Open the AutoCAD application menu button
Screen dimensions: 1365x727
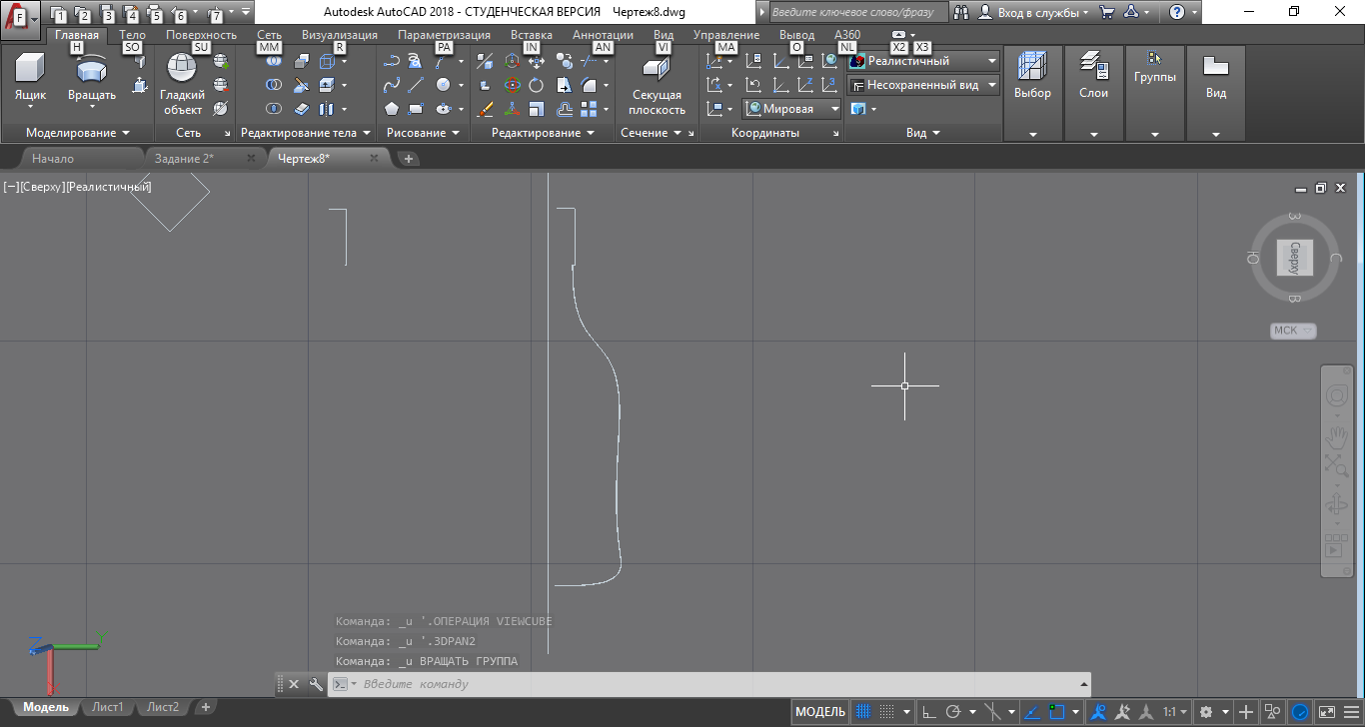click(x=20, y=17)
